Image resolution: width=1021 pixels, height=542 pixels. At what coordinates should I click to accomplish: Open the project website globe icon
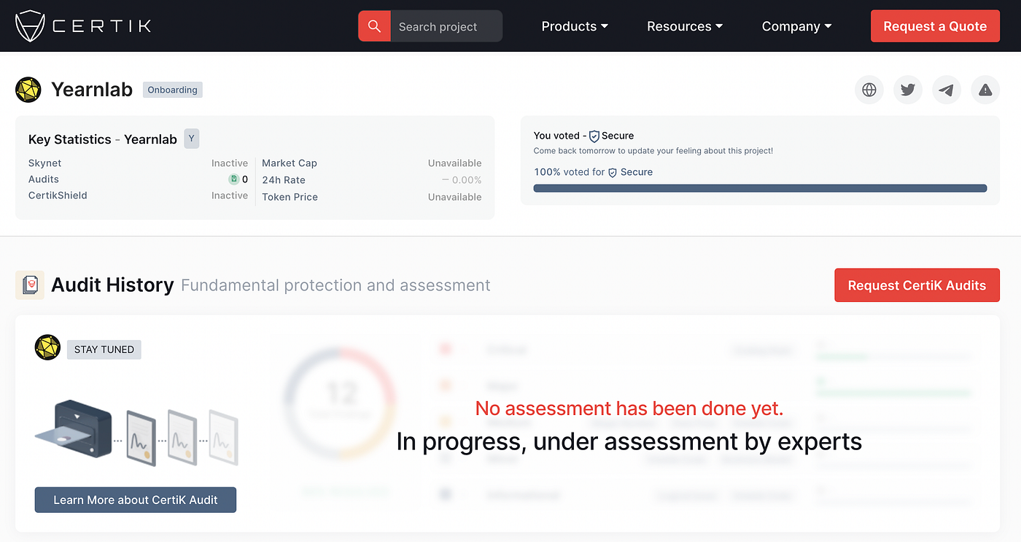(x=869, y=90)
